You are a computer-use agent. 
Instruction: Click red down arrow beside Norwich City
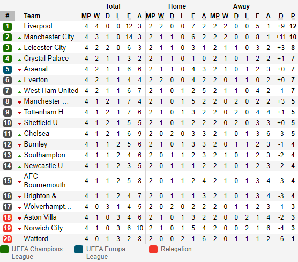19,229
